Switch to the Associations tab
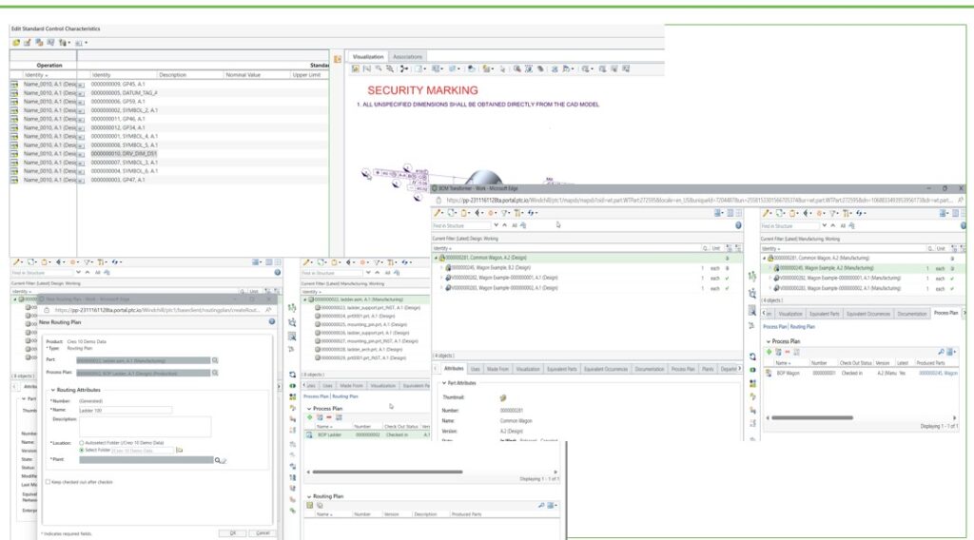Viewport: 974px width, 540px height. [x=408, y=57]
